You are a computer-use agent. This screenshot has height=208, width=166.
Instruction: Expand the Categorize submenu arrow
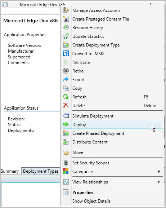click(159, 171)
